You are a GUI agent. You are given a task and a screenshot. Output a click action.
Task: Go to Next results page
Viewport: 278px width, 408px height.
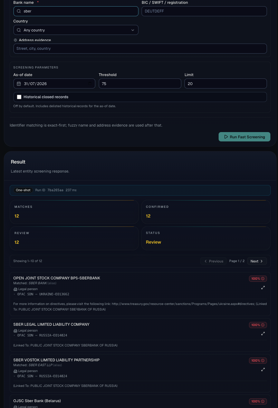pyautogui.click(x=257, y=261)
